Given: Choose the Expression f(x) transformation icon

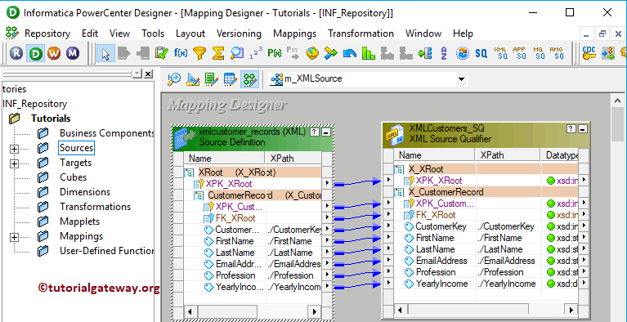Looking at the screenshot, I should tap(181, 53).
